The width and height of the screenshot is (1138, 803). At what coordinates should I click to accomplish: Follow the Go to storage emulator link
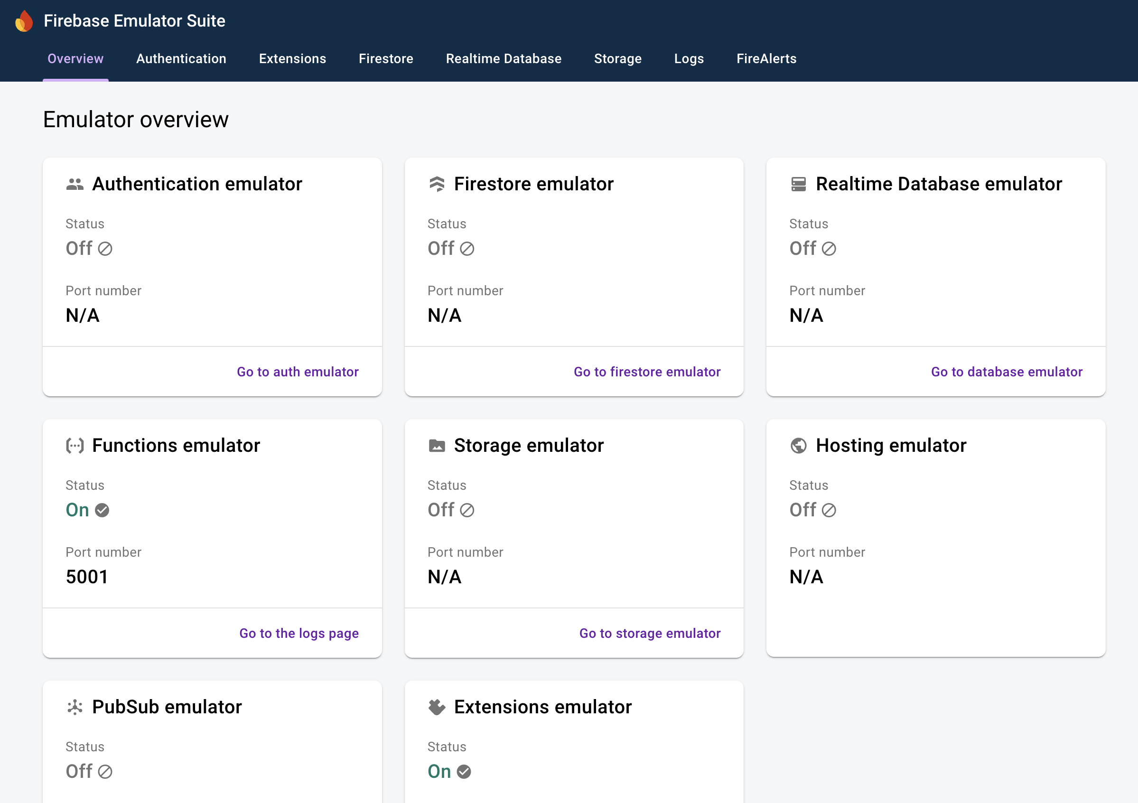[x=650, y=634]
